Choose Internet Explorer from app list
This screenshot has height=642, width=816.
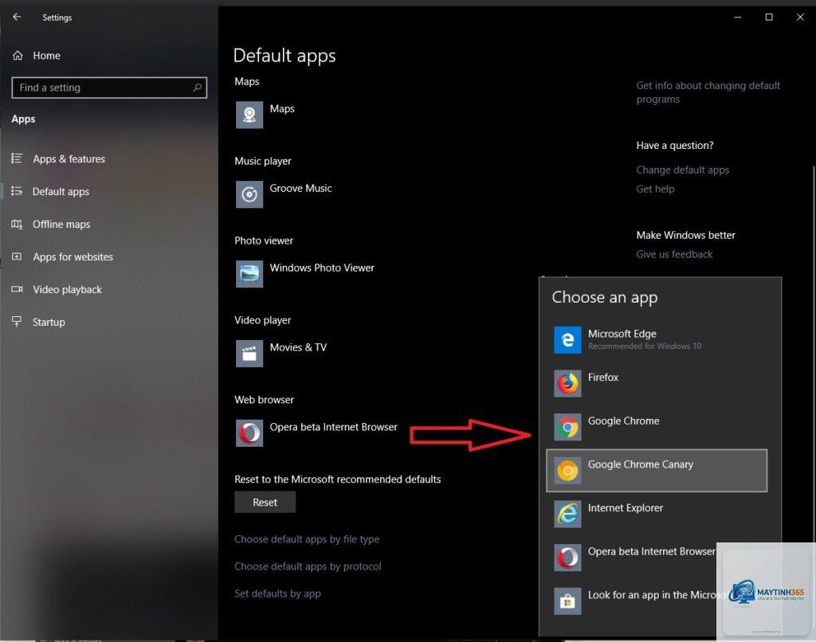(x=657, y=514)
